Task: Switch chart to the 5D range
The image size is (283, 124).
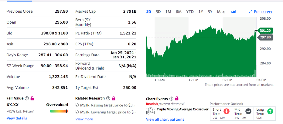Action: coord(158,12)
